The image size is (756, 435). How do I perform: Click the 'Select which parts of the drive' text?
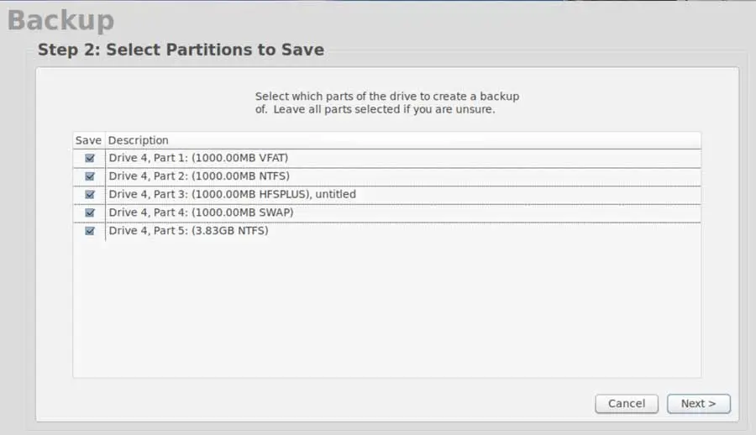386,97
